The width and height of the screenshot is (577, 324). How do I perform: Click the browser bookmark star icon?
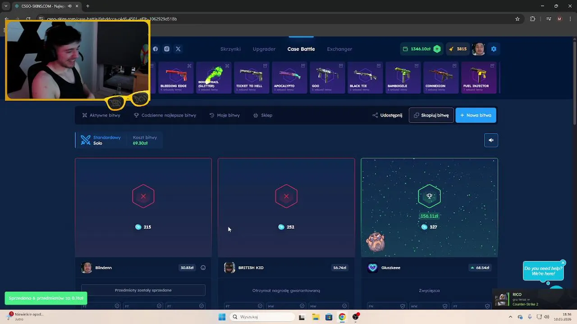click(x=517, y=19)
